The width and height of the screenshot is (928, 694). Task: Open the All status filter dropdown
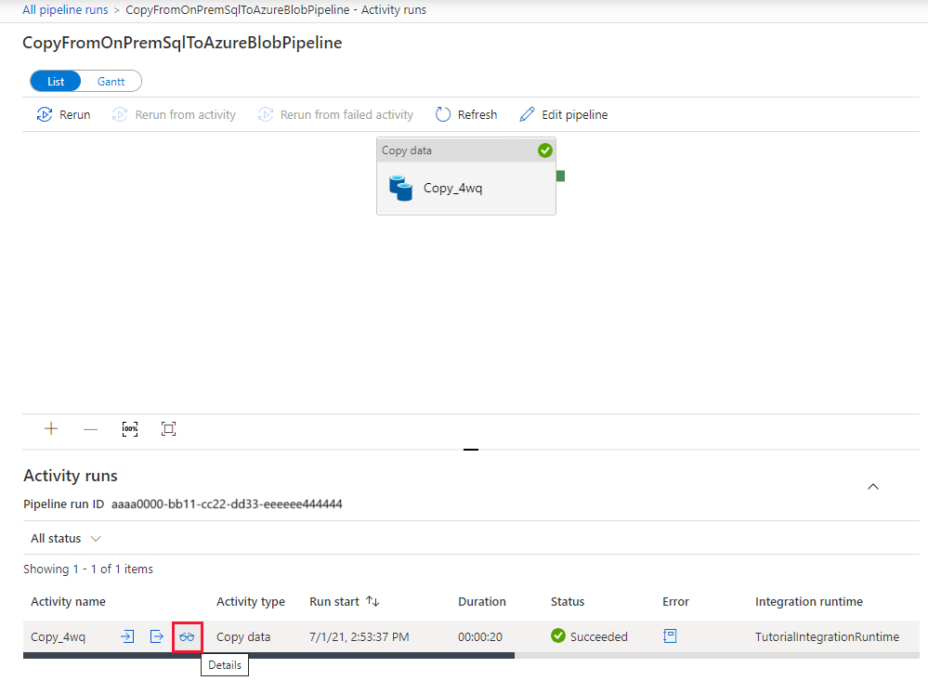tap(65, 538)
